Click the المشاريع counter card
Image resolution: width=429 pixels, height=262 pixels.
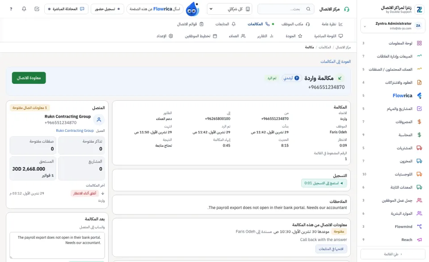click(81, 168)
